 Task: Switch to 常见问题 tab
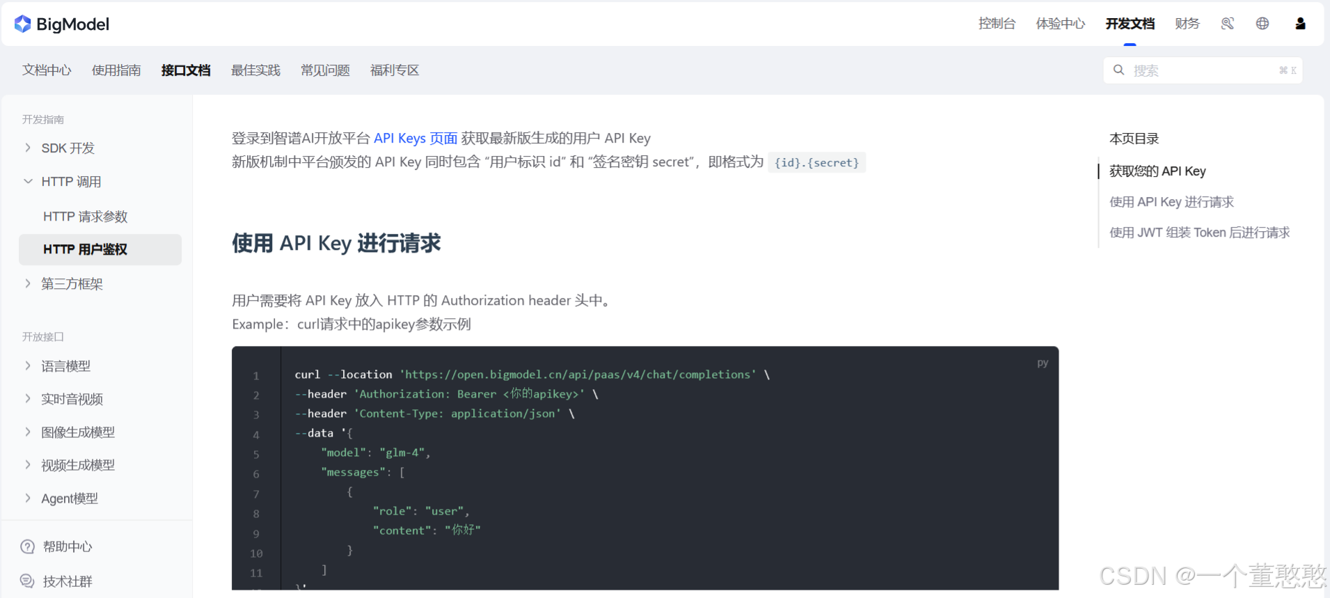(x=325, y=70)
